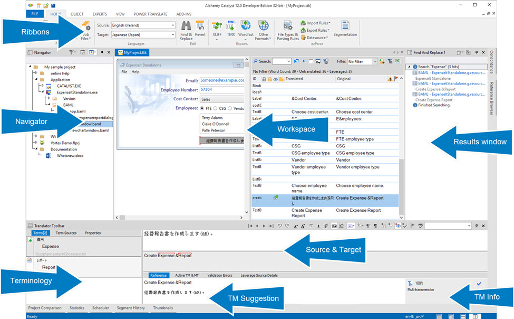Click the Email input field
The height and width of the screenshot is (319, 514).
(x=222, y=80)
